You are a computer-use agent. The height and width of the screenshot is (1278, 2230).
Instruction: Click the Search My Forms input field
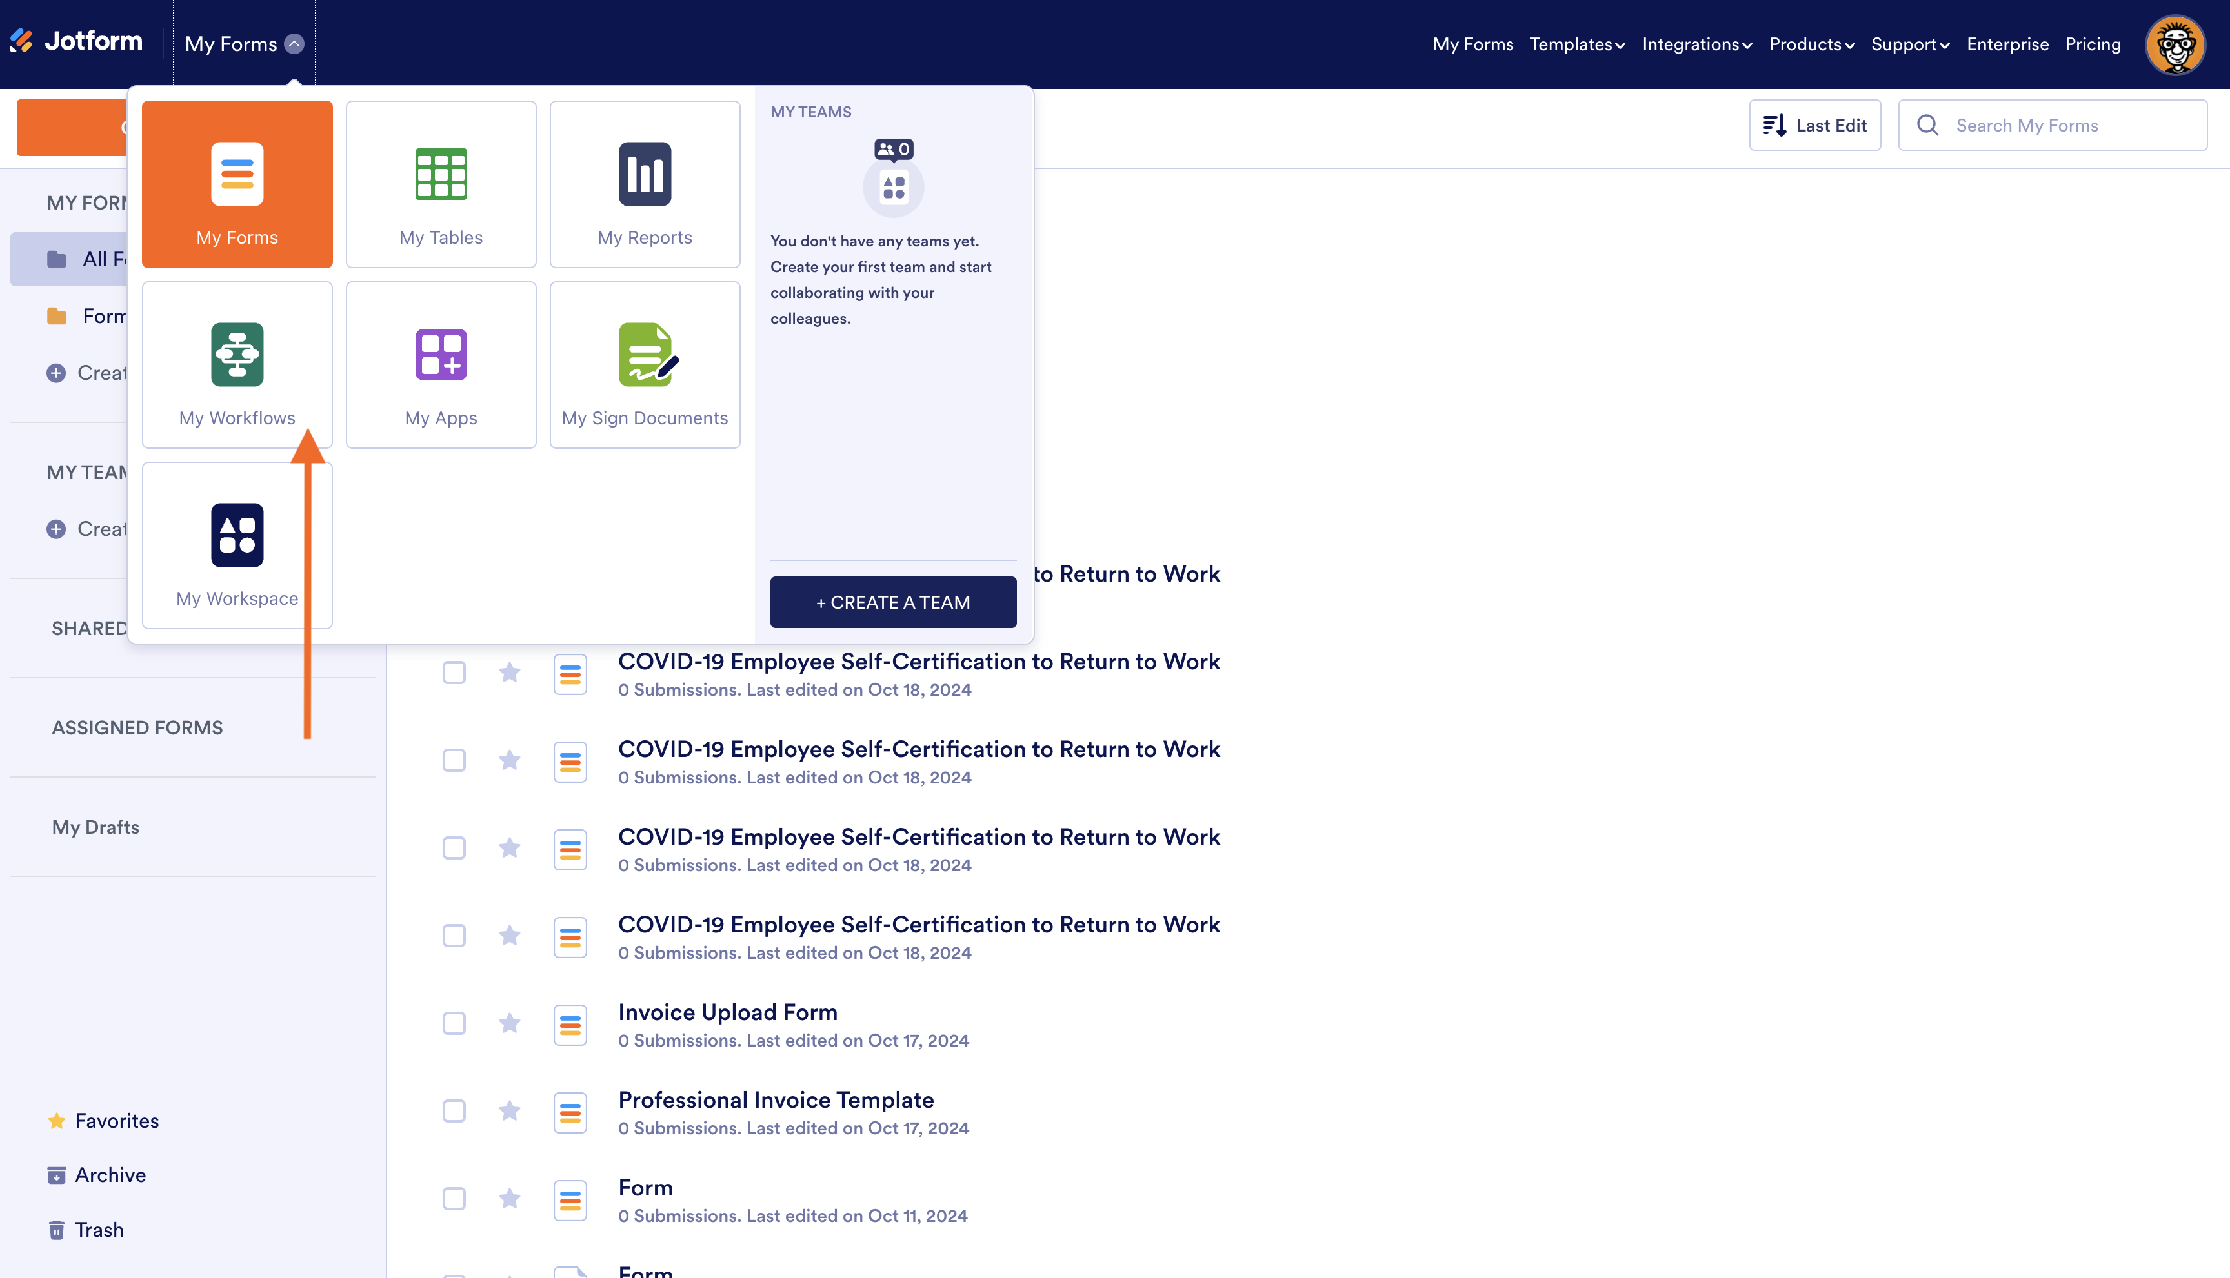2053,126
